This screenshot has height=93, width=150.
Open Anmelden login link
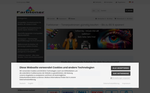pyautogui.click(x=108, y=2)
